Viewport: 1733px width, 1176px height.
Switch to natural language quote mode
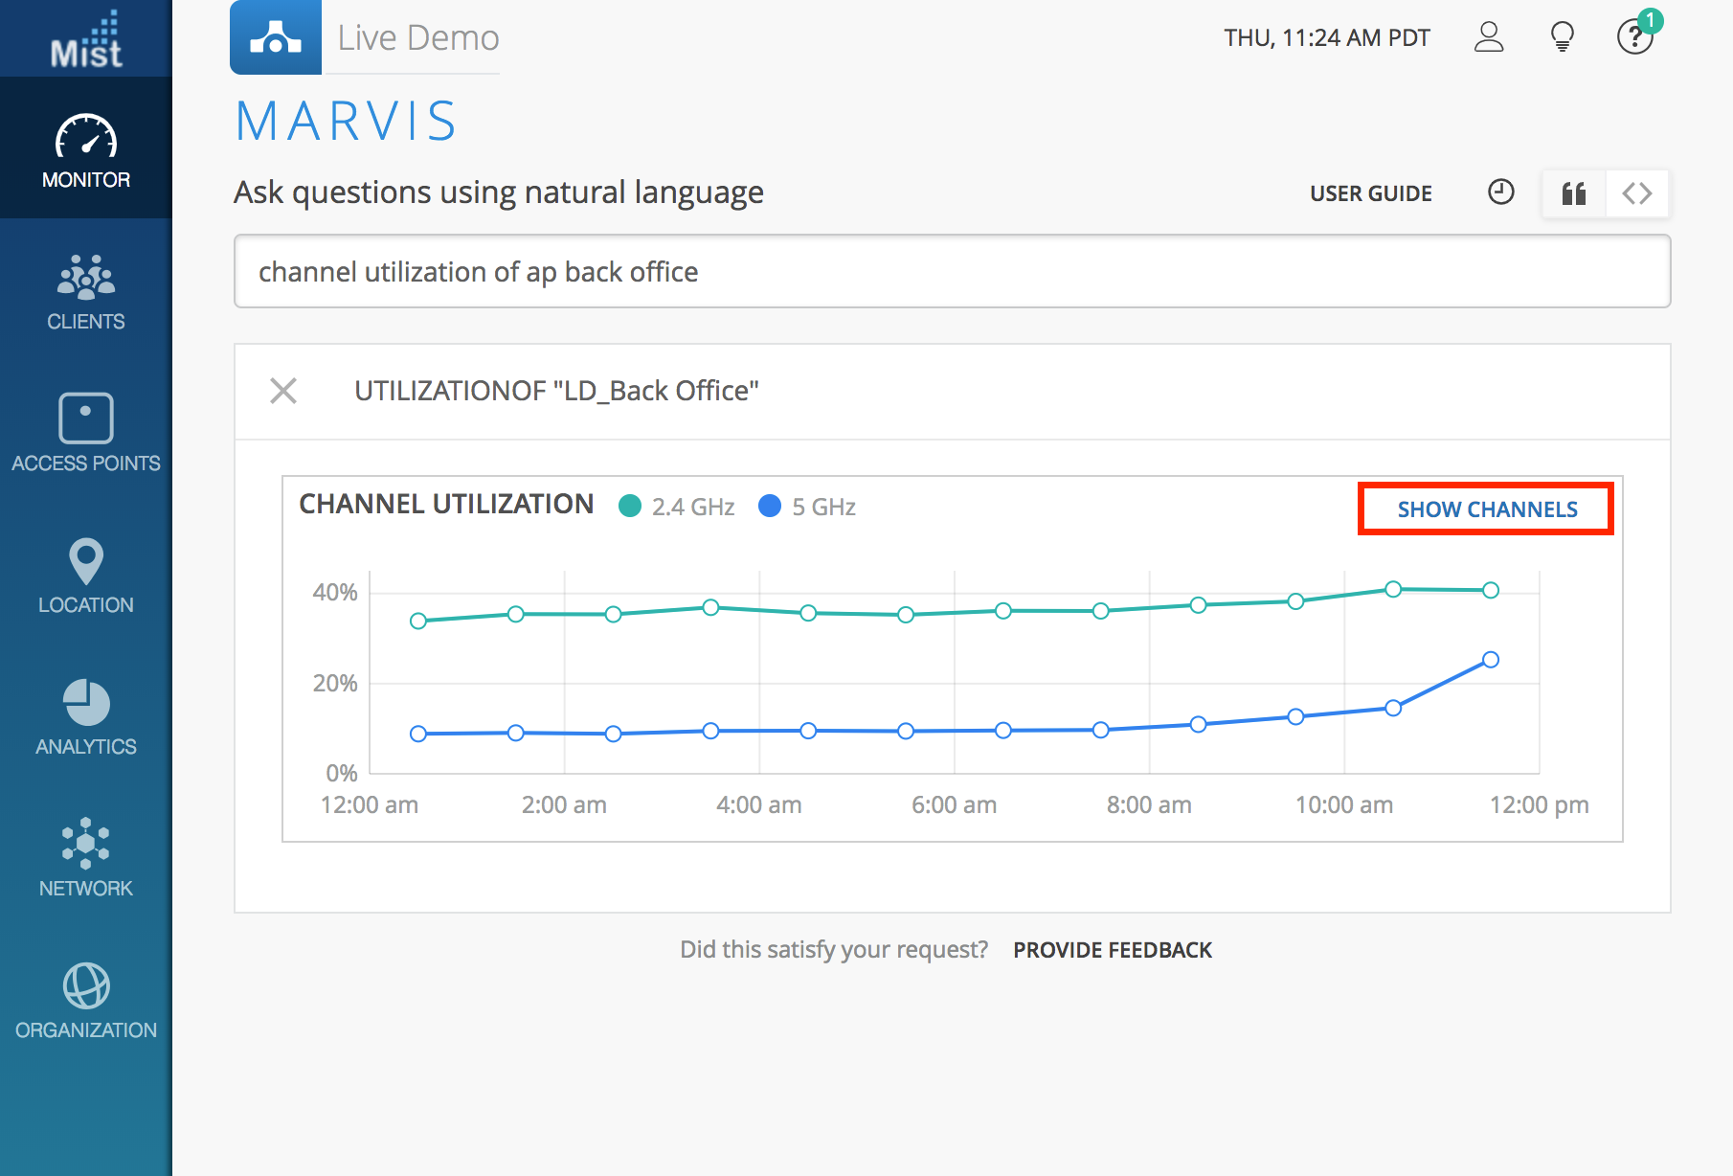pos(1574,193)
